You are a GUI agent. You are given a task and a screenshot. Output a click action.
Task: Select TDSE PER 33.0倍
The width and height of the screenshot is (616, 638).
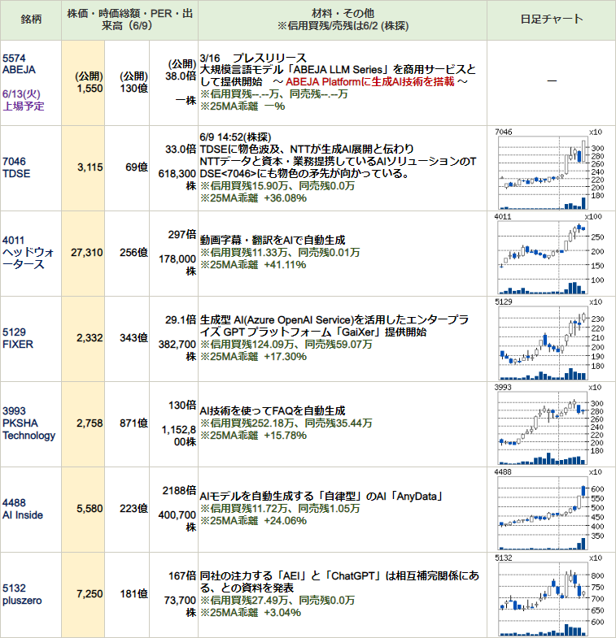pyautogui.click(x=181, y=150)
